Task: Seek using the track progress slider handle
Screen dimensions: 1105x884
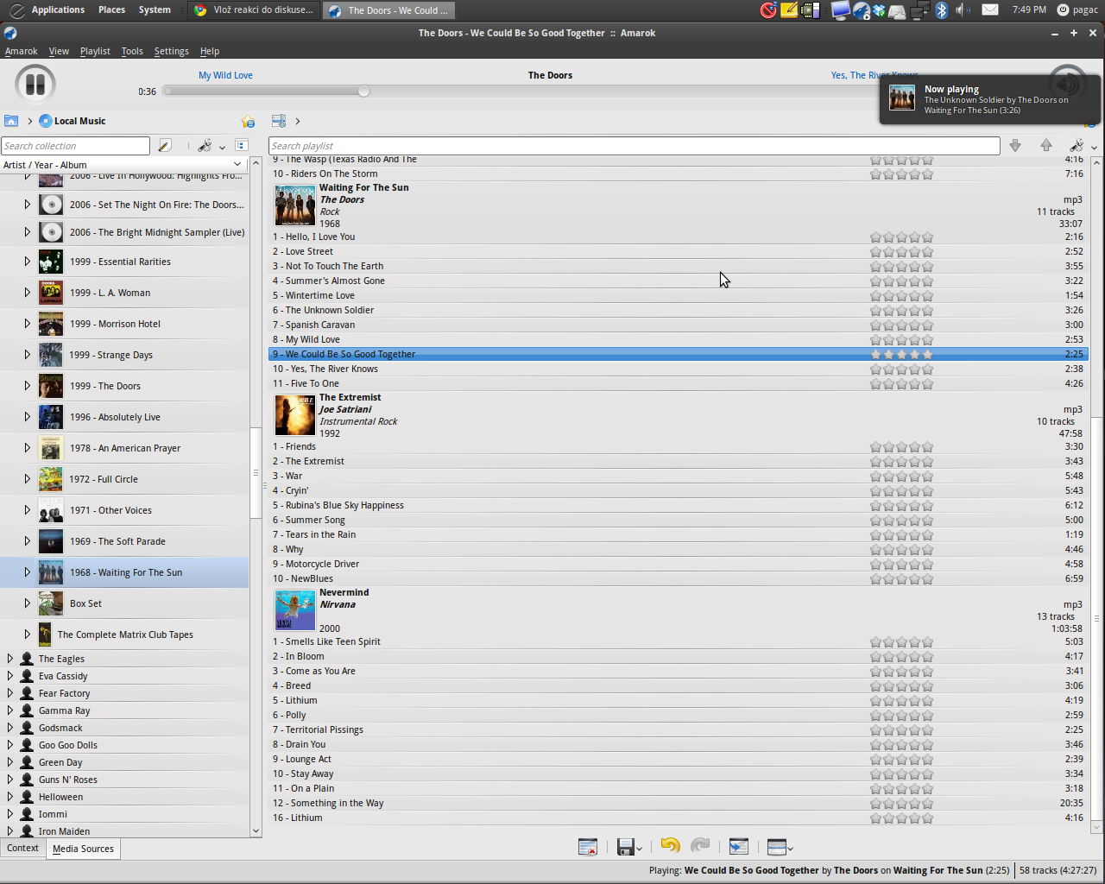Action: pyautogui.click(x=363, y=91)
